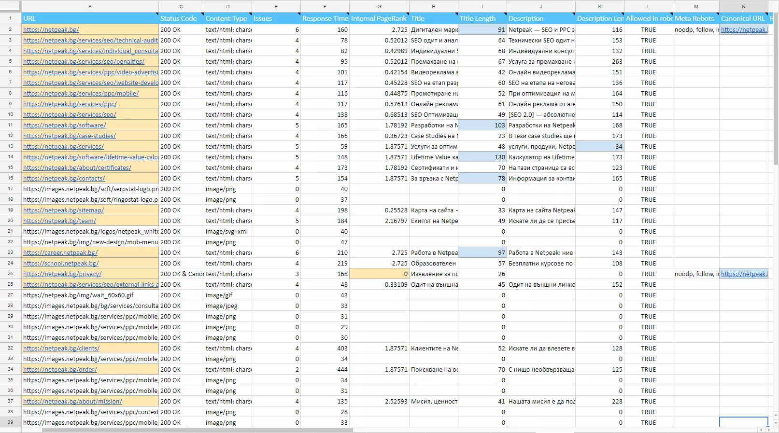Select column F header
The image size is (779, 433).
[x=325, y=6]
